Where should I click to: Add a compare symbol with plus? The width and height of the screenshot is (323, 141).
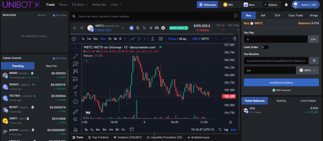click(x=74, y=39)
